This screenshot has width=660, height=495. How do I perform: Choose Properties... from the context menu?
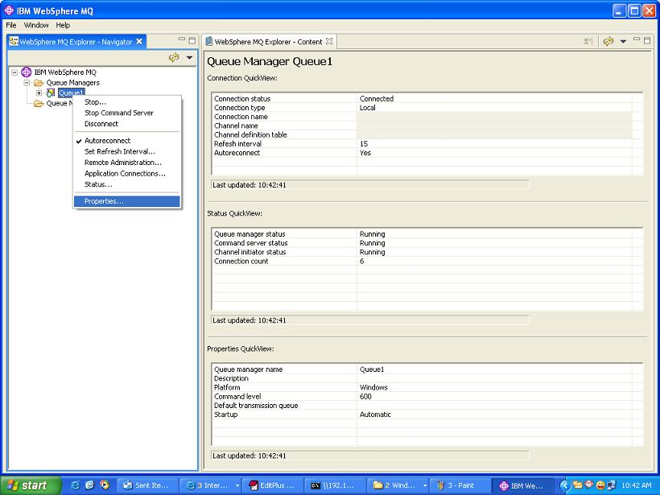pyautogui.click(x=126, y=201)
